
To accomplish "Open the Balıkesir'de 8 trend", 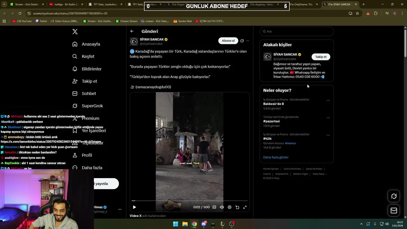I will pyautogui.click(x=273, y=104).
